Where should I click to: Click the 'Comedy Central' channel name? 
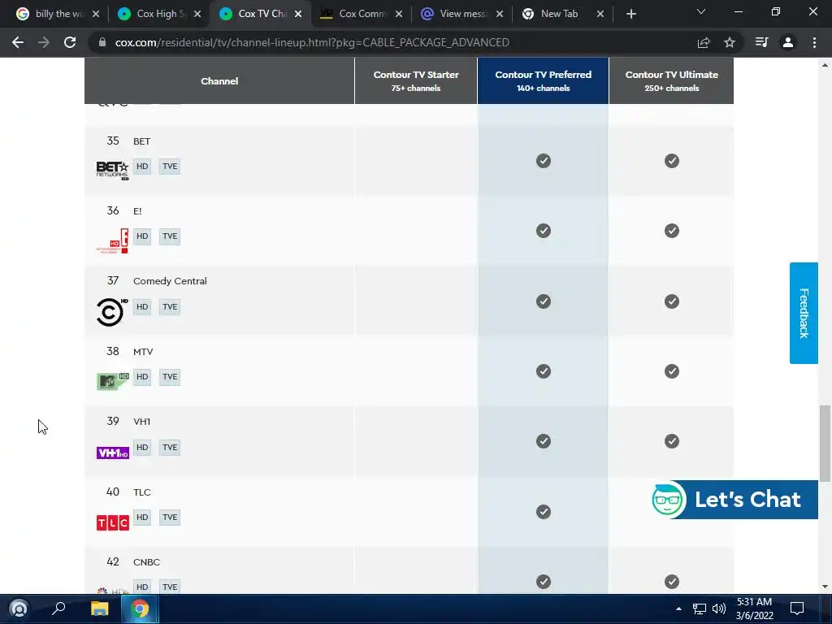170,281
